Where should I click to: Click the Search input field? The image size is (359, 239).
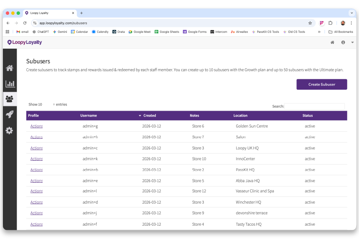(x=315, y=106)
